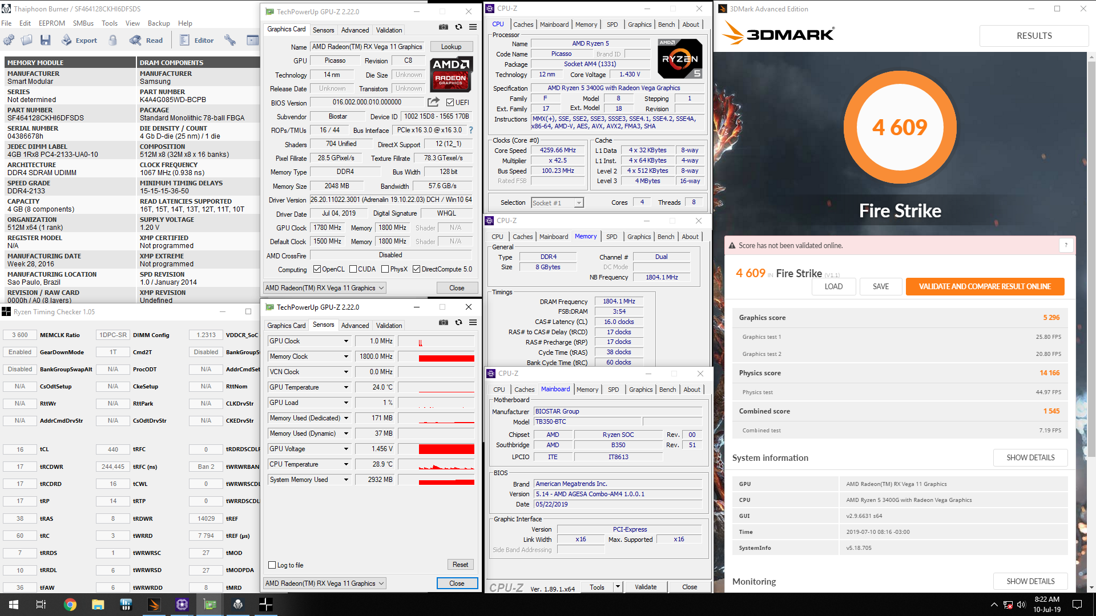Click the Reset button in GPU-Z Sensors
This screenshot has width=1096, height=616.
coord(460,565)
